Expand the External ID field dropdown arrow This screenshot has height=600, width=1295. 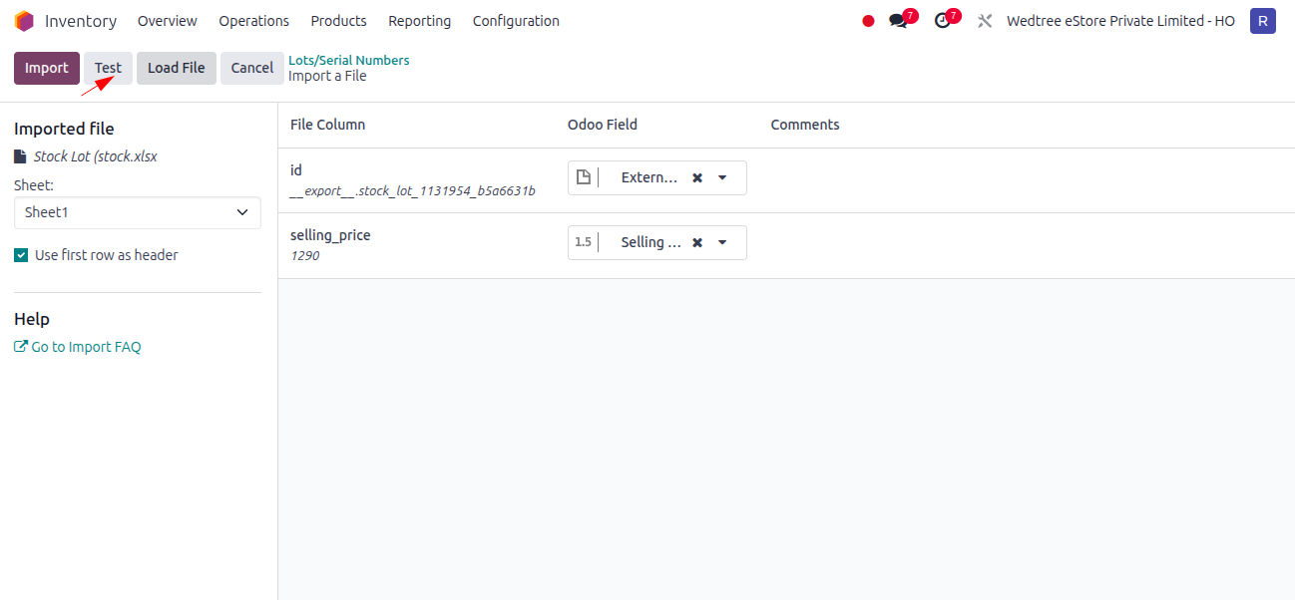(722, 177)
